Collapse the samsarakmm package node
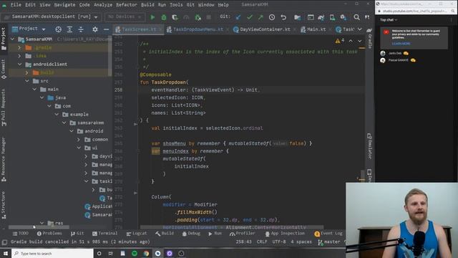Screen dimensions: 458x258 [64, 123]
